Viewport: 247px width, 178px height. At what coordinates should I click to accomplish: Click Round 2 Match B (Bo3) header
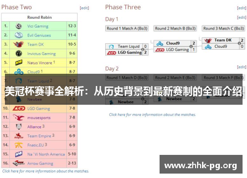tap(175, 29)
